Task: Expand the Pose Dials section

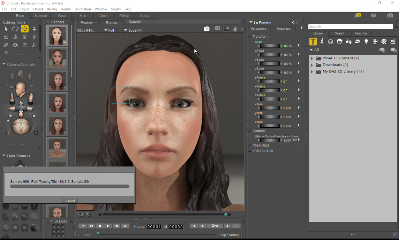Action: click(x=250, y=145)
